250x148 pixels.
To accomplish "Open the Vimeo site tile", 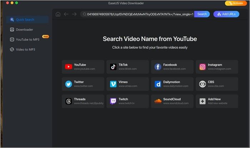I will pyautogui.click(x=127, y=84).
